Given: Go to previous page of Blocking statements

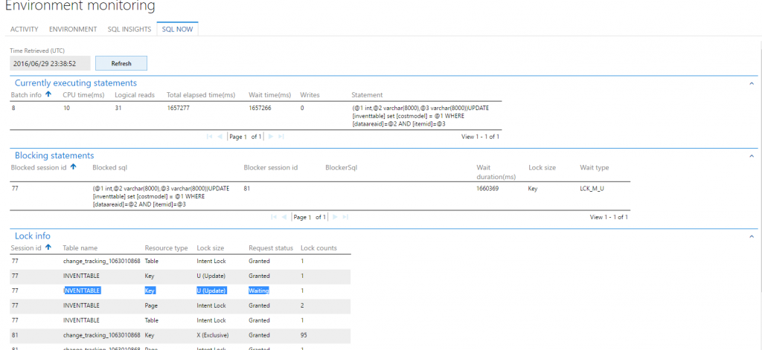Looking at the screenshot, I should 286,217.
